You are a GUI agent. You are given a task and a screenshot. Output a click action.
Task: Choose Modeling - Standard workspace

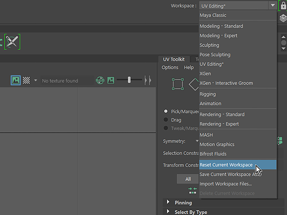click(238, 26)
